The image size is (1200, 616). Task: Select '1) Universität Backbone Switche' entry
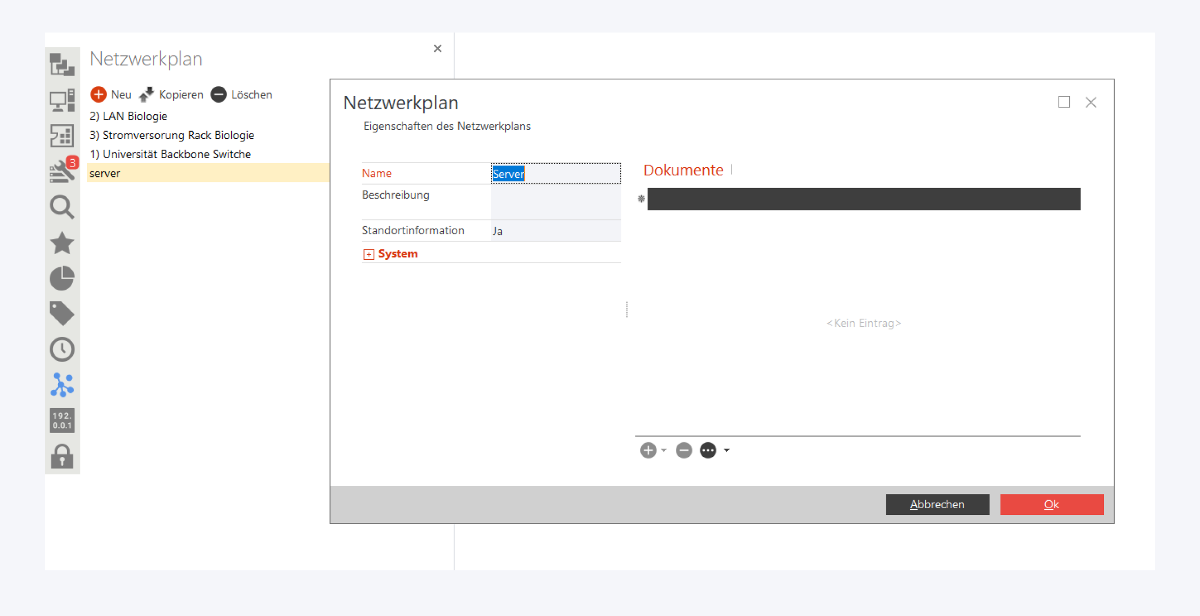[170, 154]
